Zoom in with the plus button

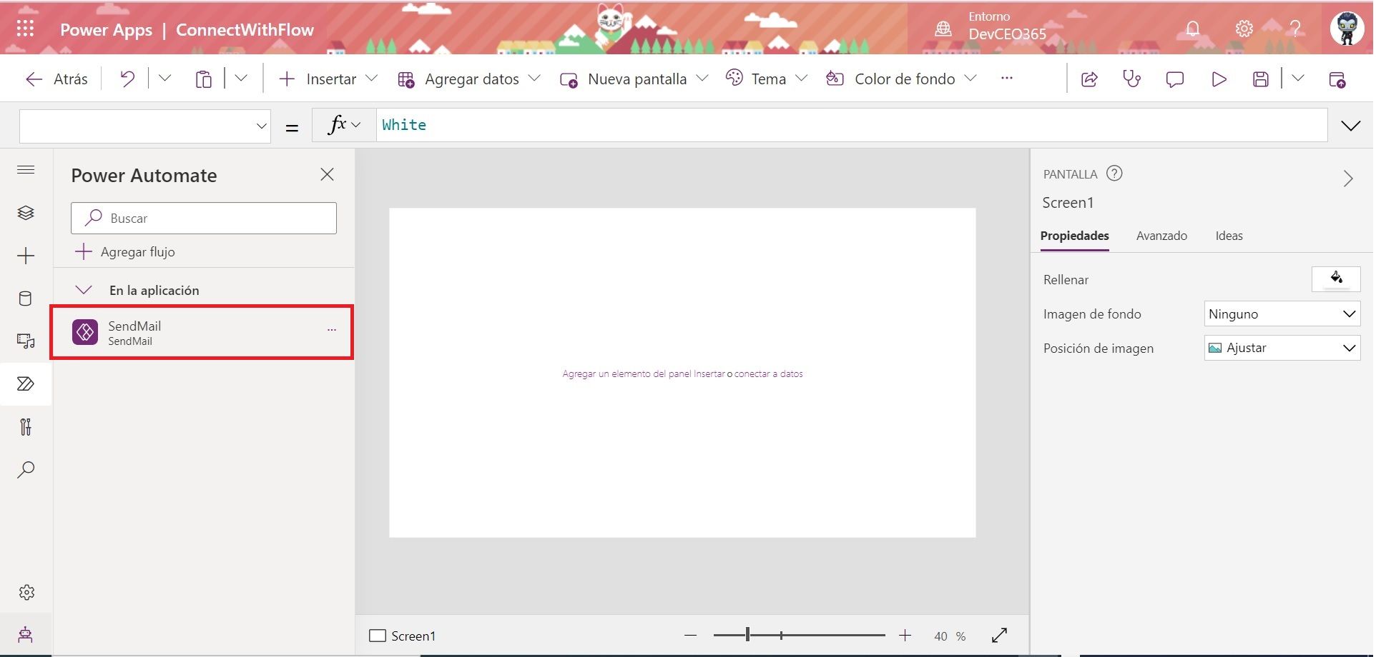[x=905, y=635]
